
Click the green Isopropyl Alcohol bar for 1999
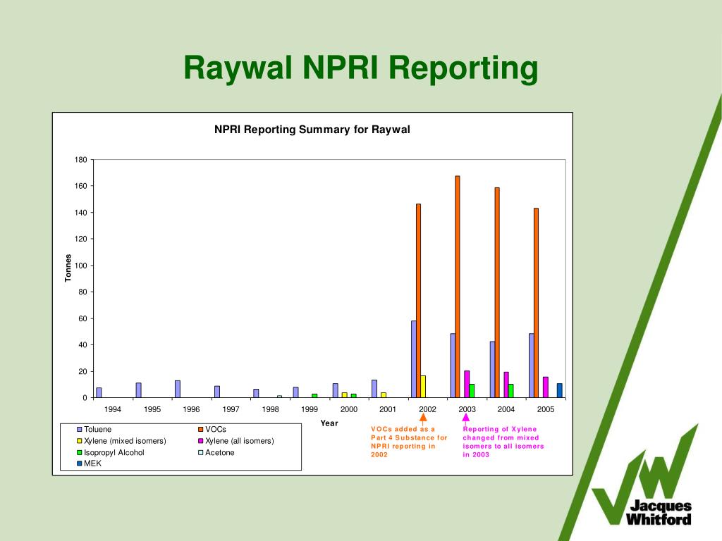click(x=314, y=396)
